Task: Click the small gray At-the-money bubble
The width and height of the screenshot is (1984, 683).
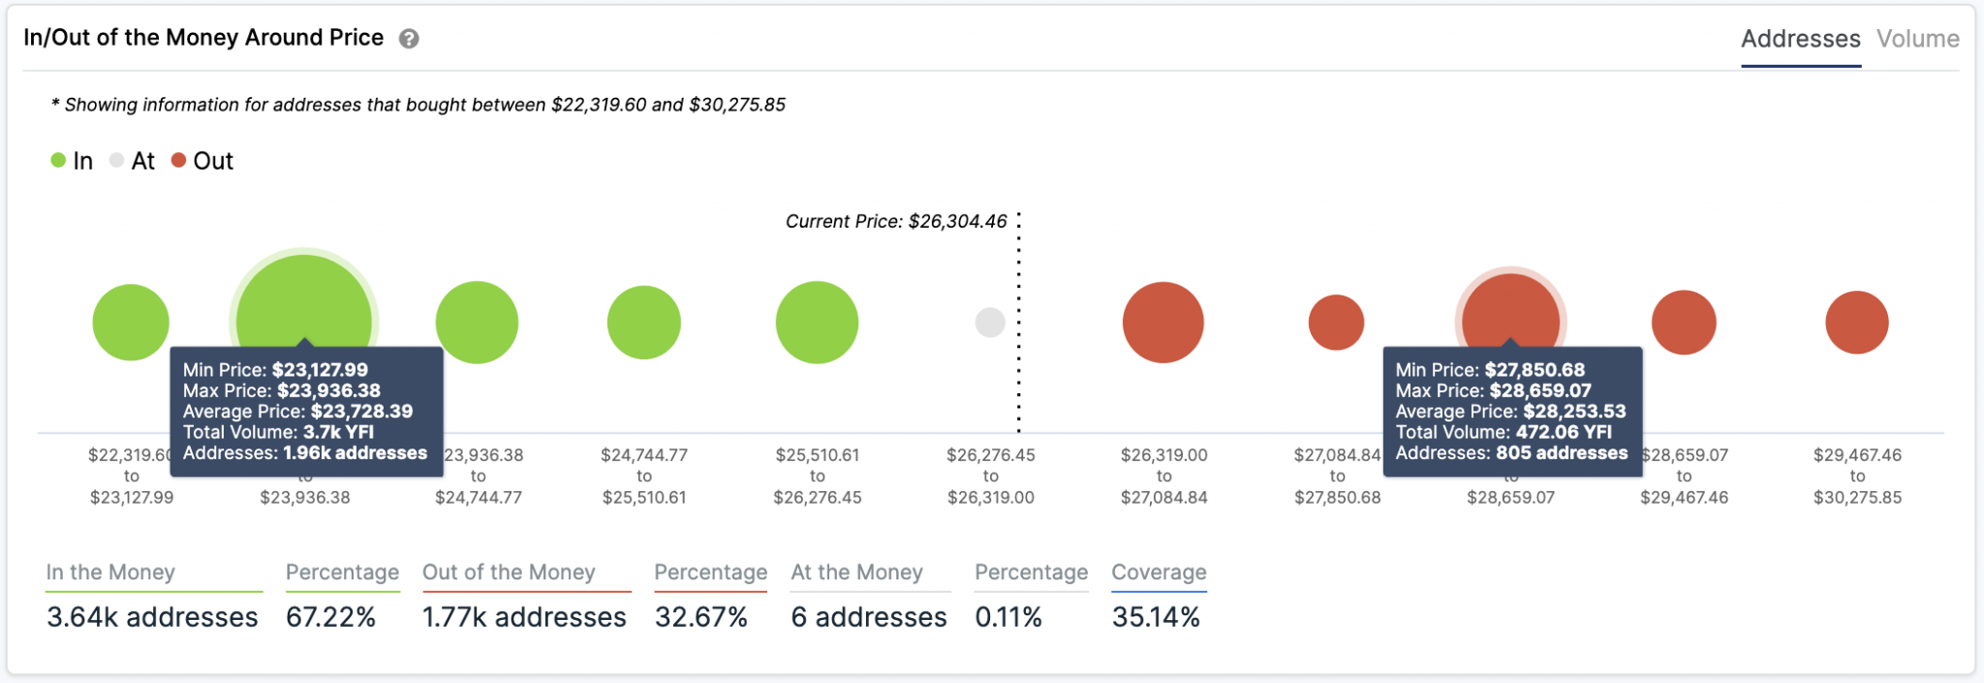Action: 990,323
